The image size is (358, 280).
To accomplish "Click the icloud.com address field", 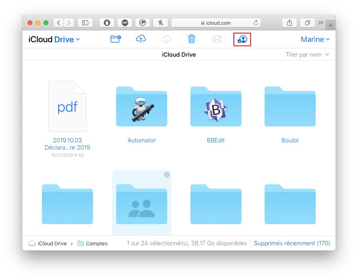I will pos(216,23).
